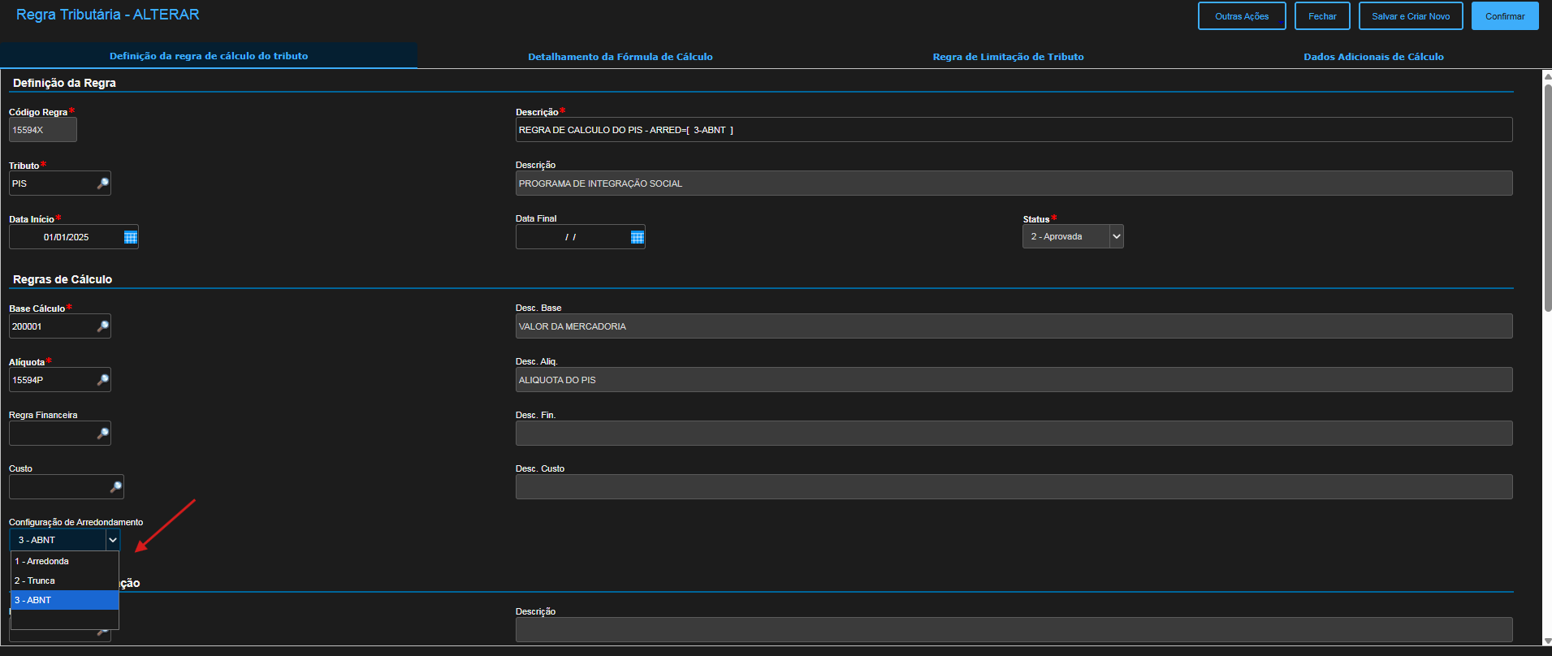Click the Base Cálculo search magnifier
Viewport: 1552px width, 656px height.
point(103,326)
